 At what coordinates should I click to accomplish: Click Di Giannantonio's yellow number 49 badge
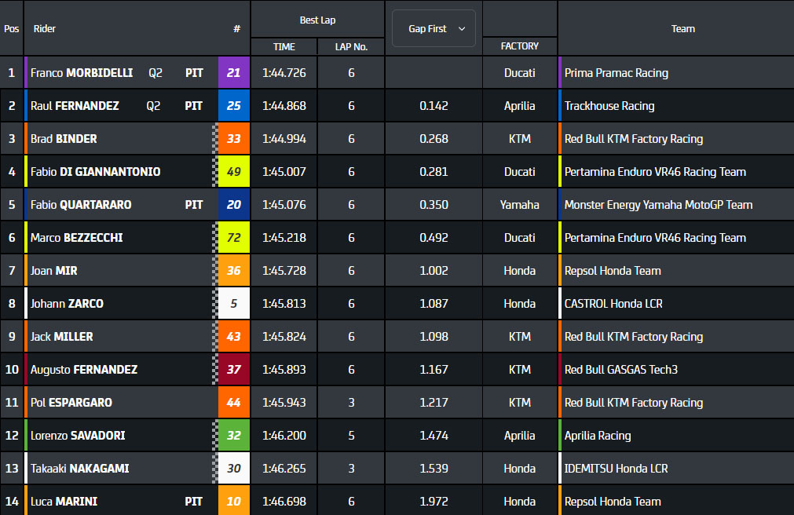click(233, 172)
